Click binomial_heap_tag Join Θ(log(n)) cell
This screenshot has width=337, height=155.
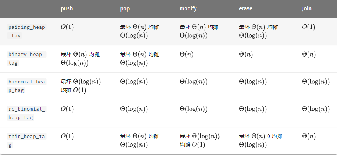316,82
